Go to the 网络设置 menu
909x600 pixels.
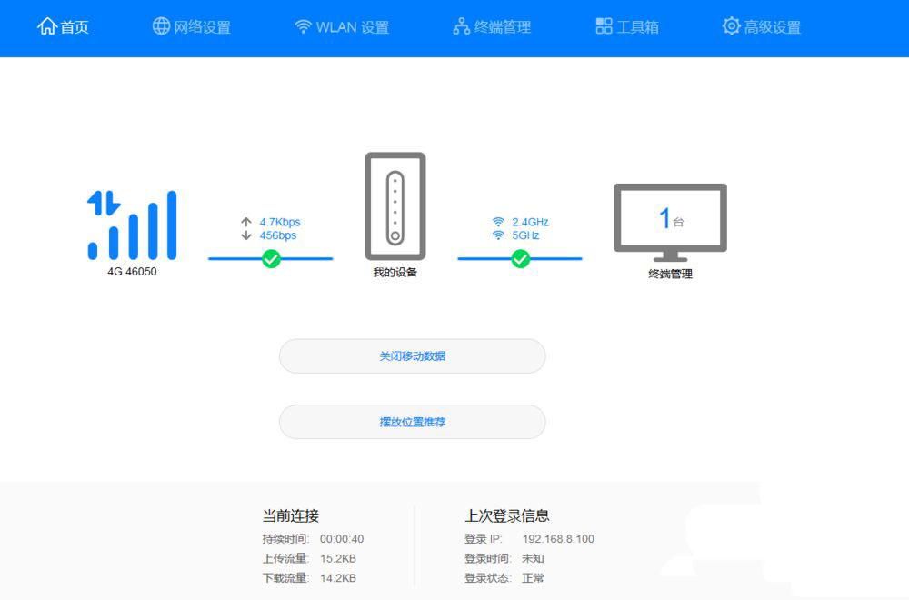(x=192, y=26)
